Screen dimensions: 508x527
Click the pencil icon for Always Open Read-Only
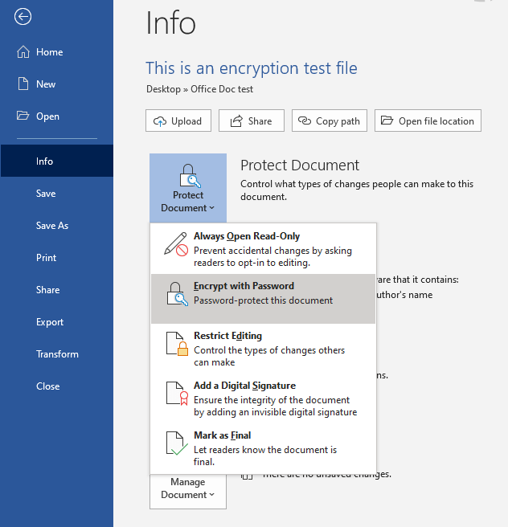[x=176, y=244]
